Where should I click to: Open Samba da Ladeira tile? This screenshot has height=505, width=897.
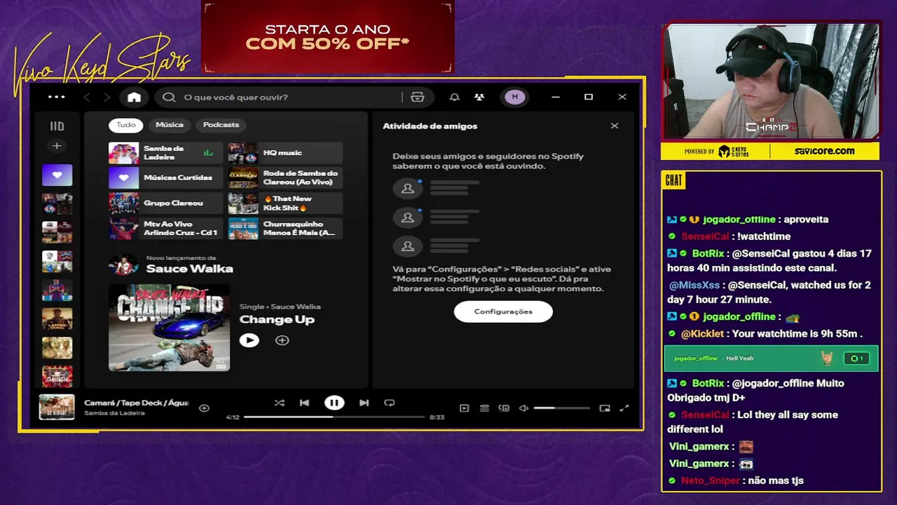pos(165,153)
